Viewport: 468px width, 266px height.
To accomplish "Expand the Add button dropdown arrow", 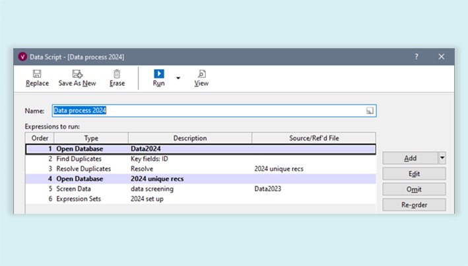I will pyautogui.click(x=442, y=158).
